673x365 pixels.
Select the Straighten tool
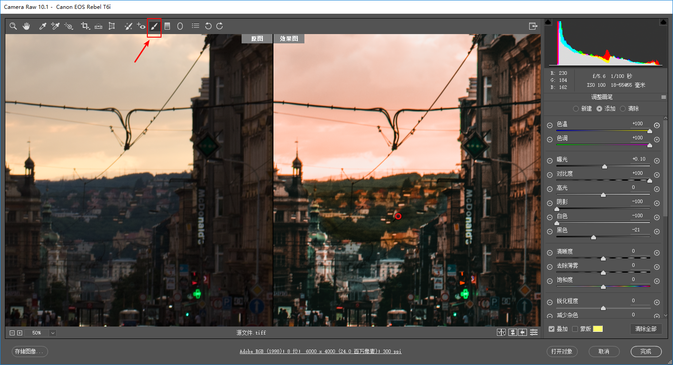click(99, 26)
